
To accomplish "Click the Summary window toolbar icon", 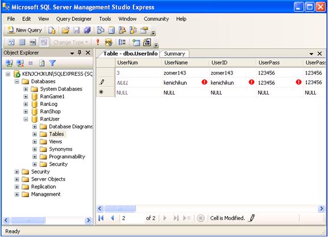I will 111,31.
